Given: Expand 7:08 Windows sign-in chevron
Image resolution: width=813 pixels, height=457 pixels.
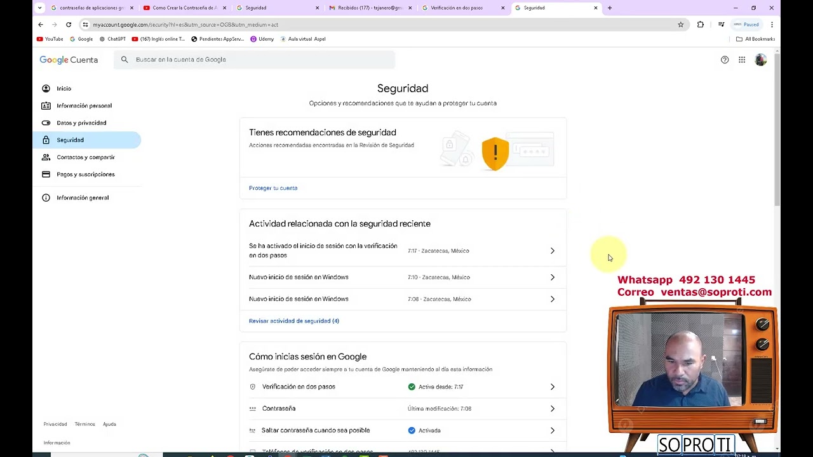Looking at the screenshot, I should tap(552, 299).
